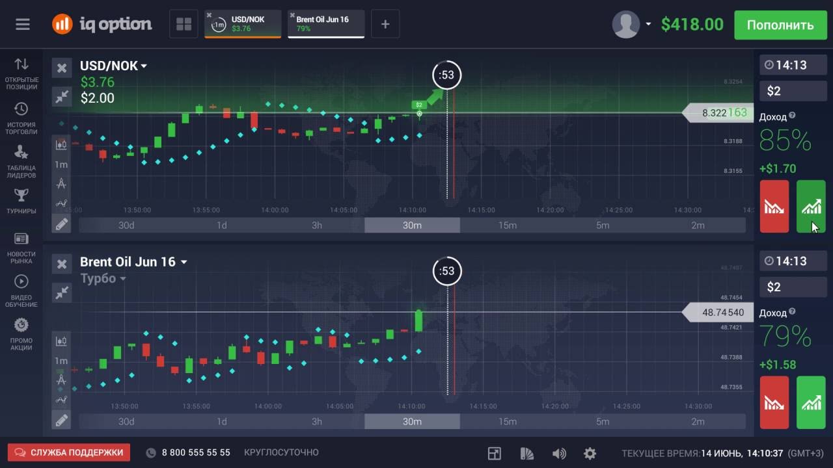Add a new asset tab with plus
833x468 pixels.
point(385,25)
